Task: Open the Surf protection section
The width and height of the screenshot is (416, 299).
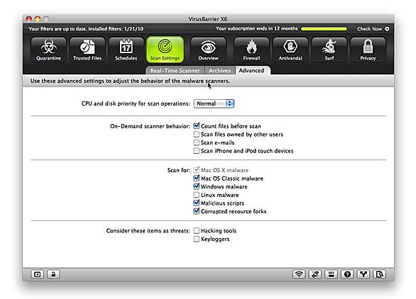Action: point(329,50)
